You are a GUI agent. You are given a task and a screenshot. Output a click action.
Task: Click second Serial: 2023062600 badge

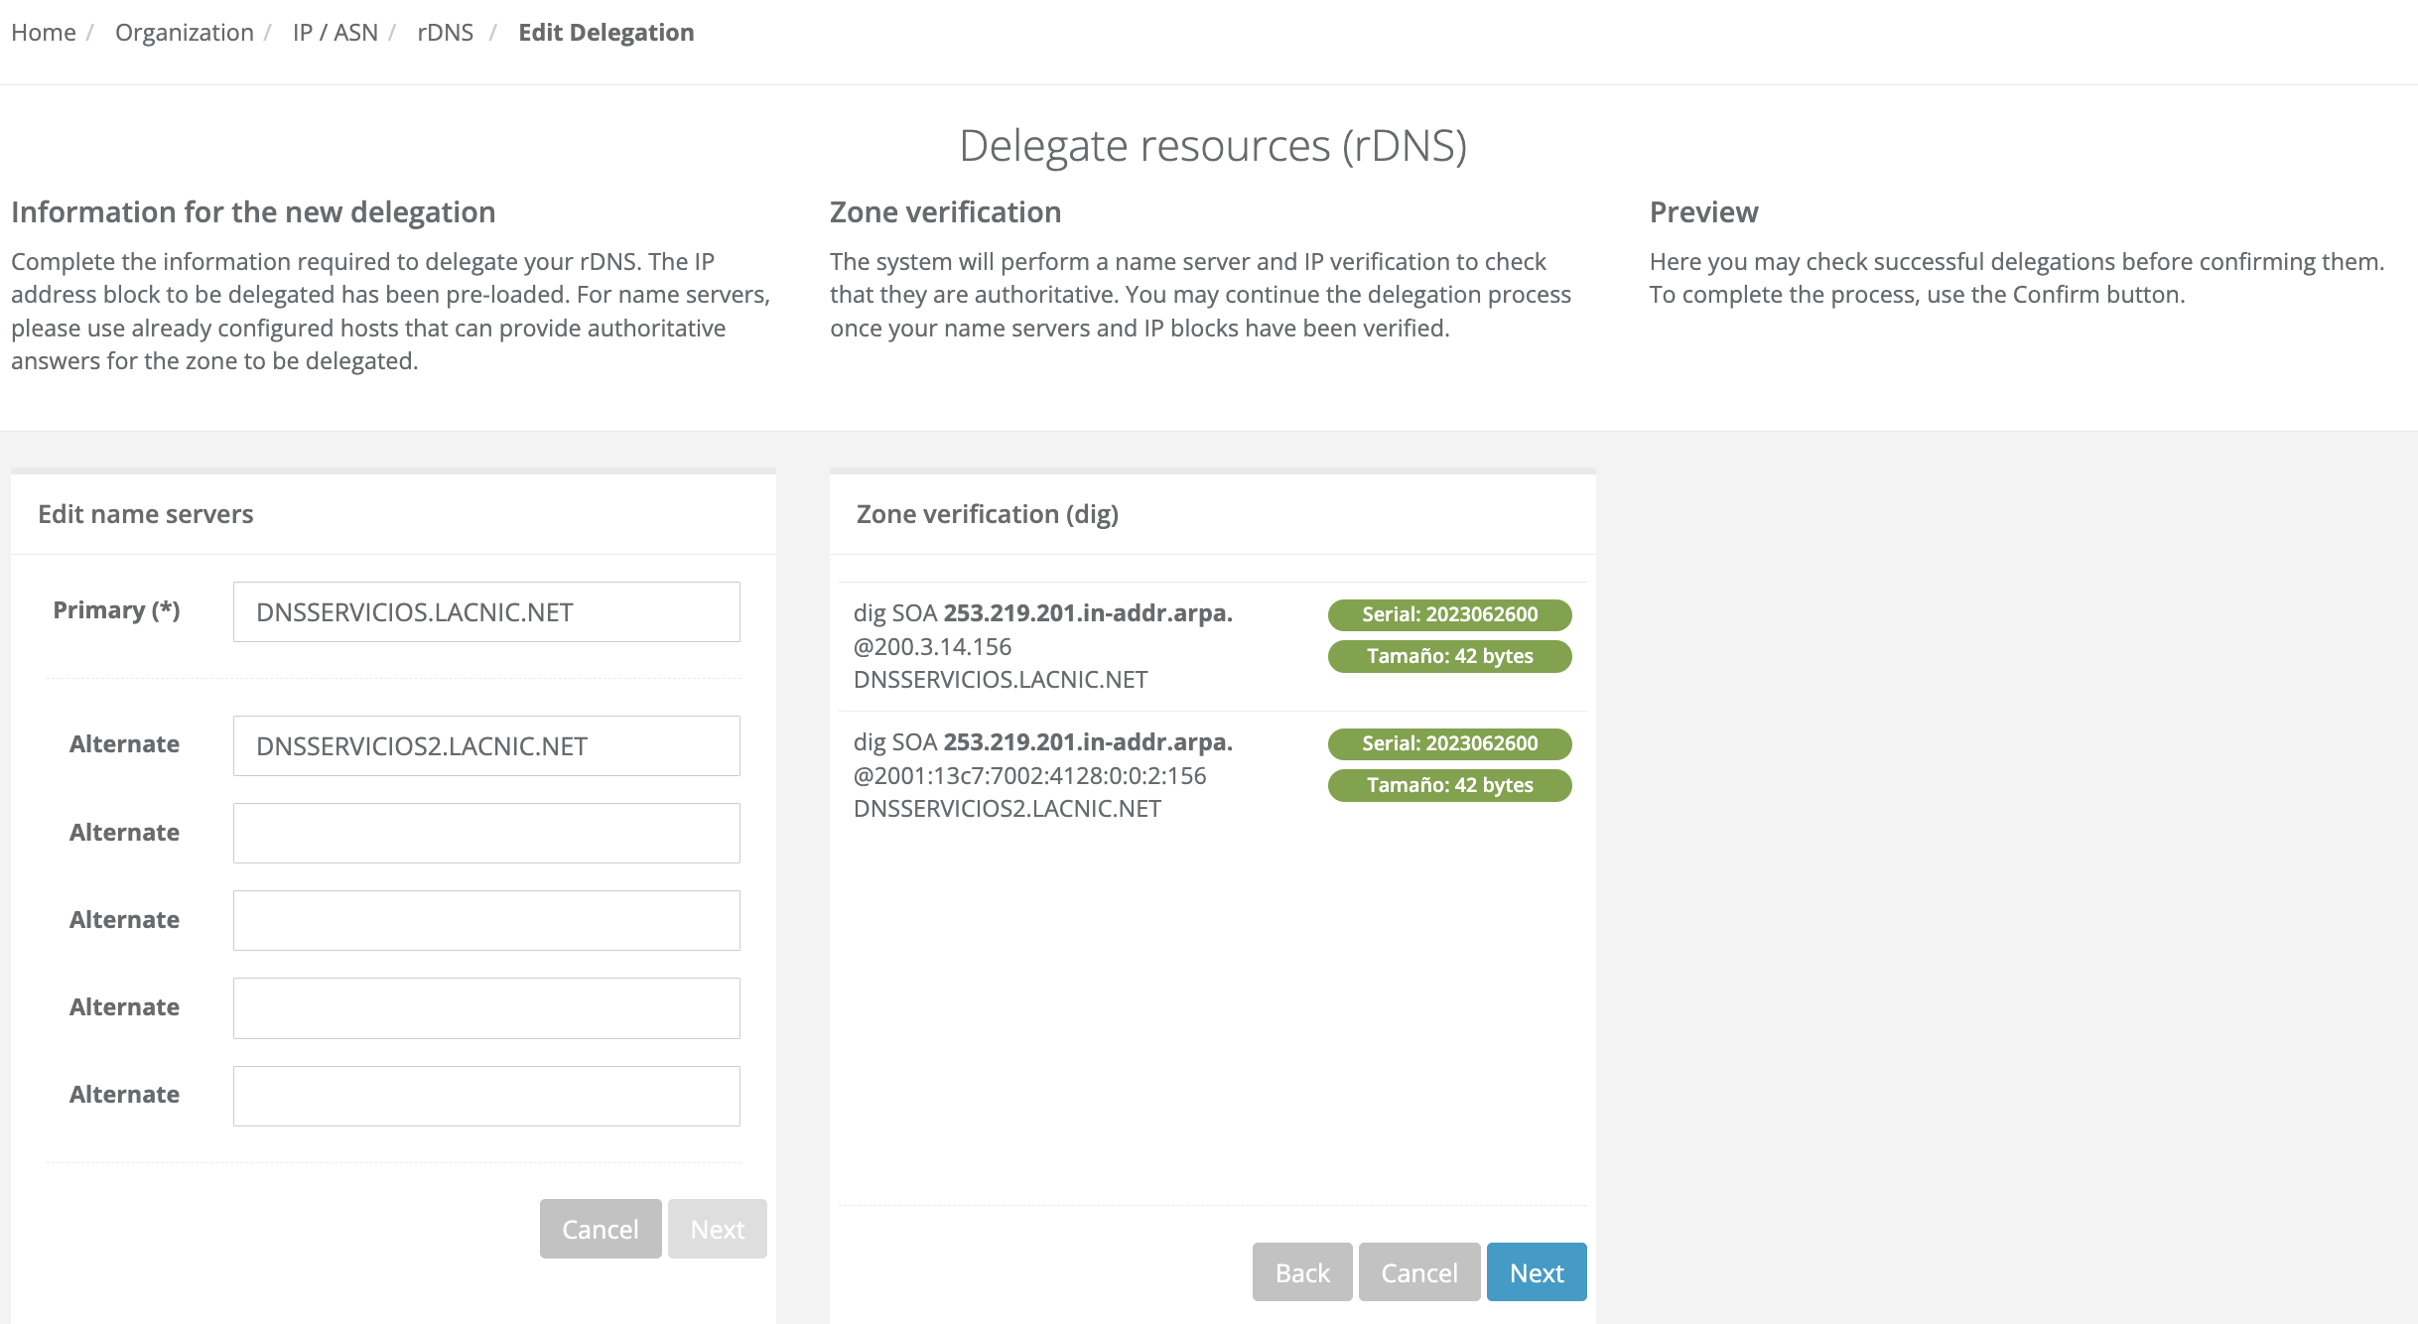(x=1449, y=743)
